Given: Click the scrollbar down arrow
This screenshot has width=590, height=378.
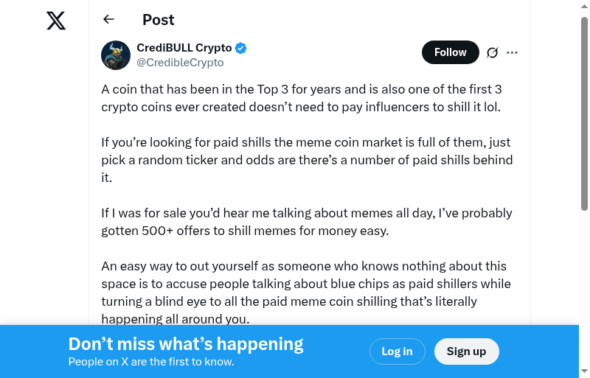Looking at the screenshot, I should click(585, 371).
